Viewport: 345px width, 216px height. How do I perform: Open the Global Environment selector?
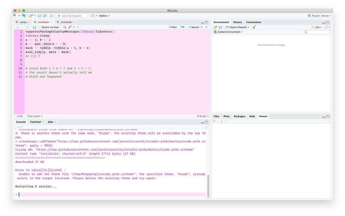coord(228,32)
